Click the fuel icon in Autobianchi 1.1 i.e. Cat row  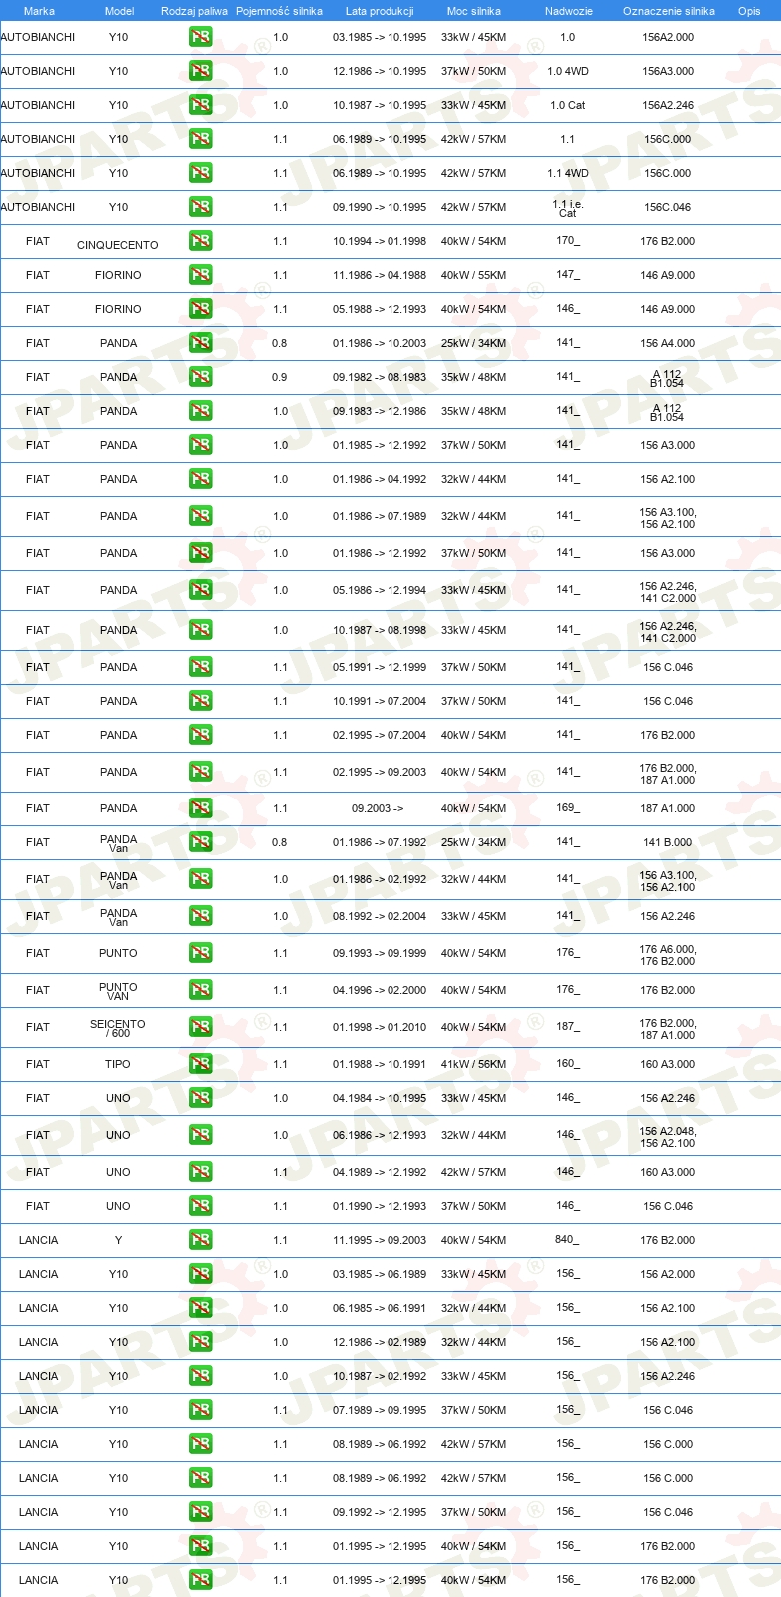click(201, 207)
